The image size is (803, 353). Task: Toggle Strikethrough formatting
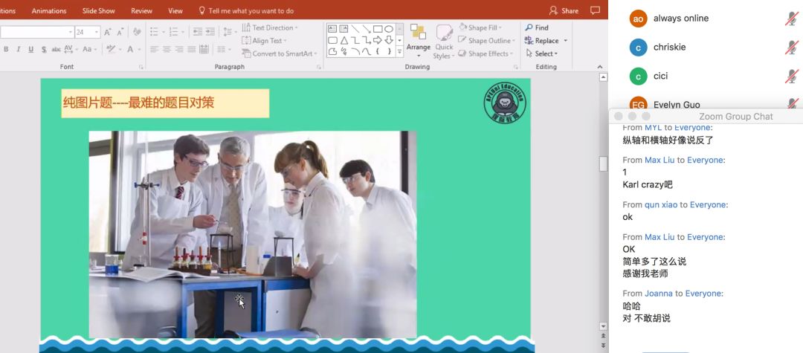[56, 49]
